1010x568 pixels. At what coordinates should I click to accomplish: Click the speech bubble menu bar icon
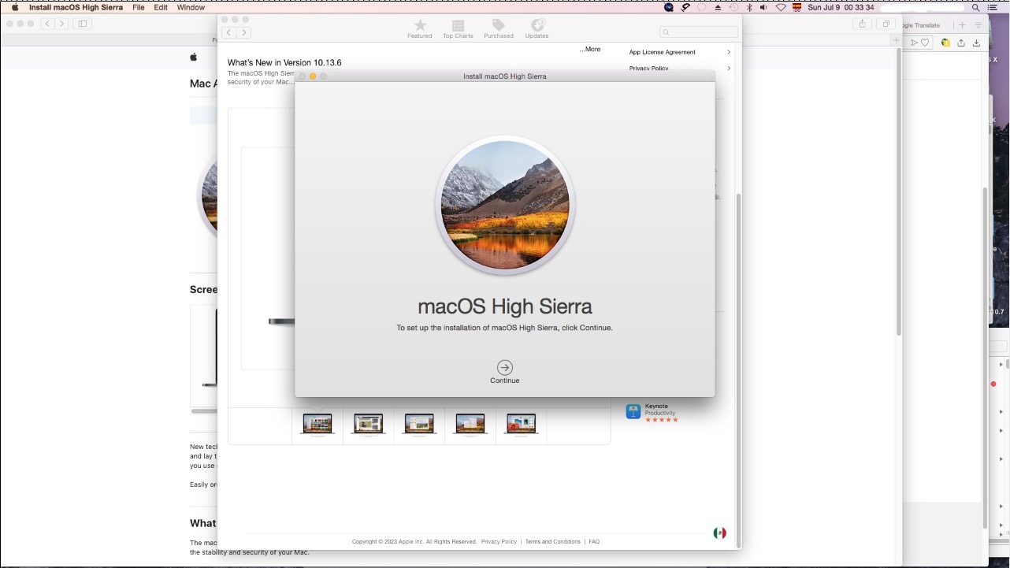pos(701,7)
